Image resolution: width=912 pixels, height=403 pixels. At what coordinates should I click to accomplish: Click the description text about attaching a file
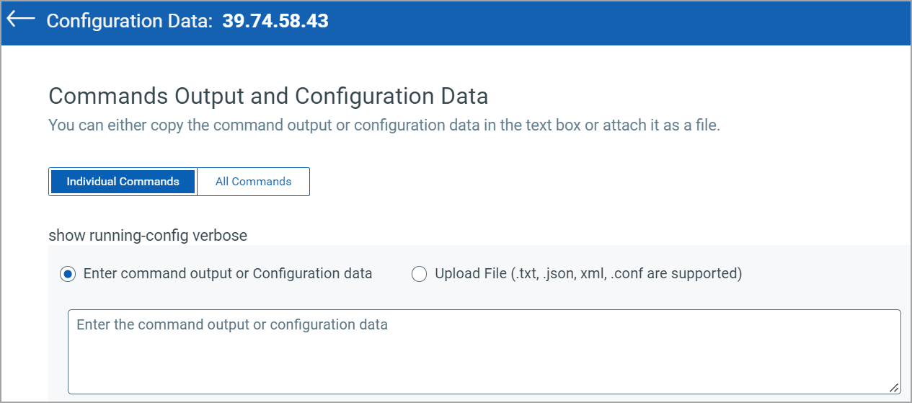[384, 125]
